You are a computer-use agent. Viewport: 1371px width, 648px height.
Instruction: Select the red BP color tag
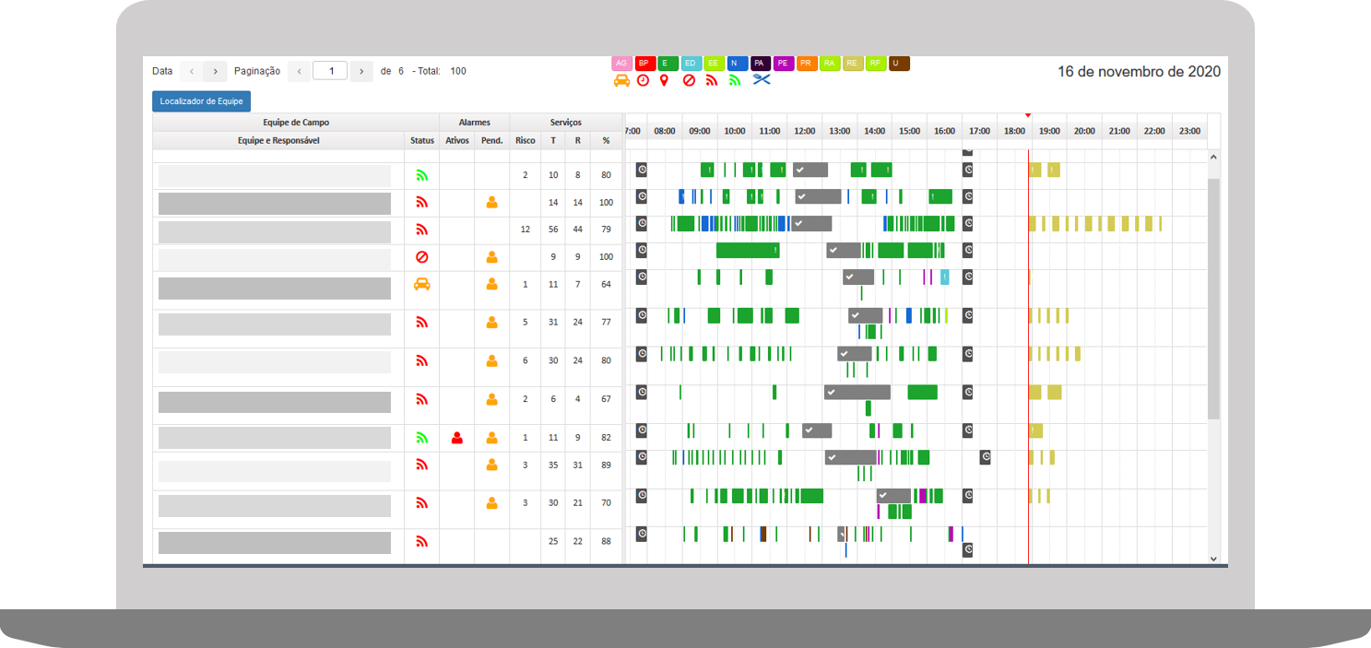[644, 63]
